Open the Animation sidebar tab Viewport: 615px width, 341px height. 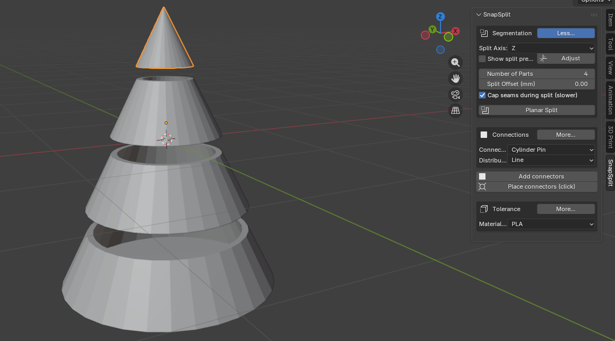610,100
